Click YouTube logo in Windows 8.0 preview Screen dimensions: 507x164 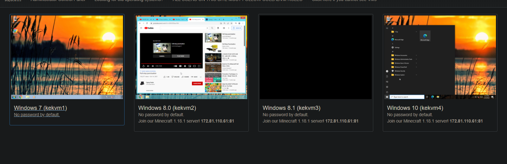click(x=149, y=28)
